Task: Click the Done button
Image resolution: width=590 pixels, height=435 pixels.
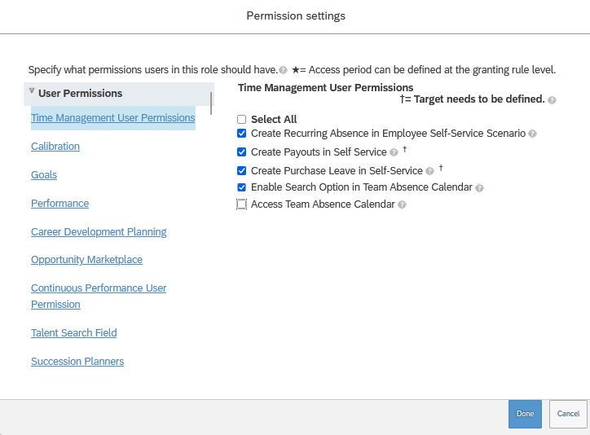Action: (x=525, y=414)
